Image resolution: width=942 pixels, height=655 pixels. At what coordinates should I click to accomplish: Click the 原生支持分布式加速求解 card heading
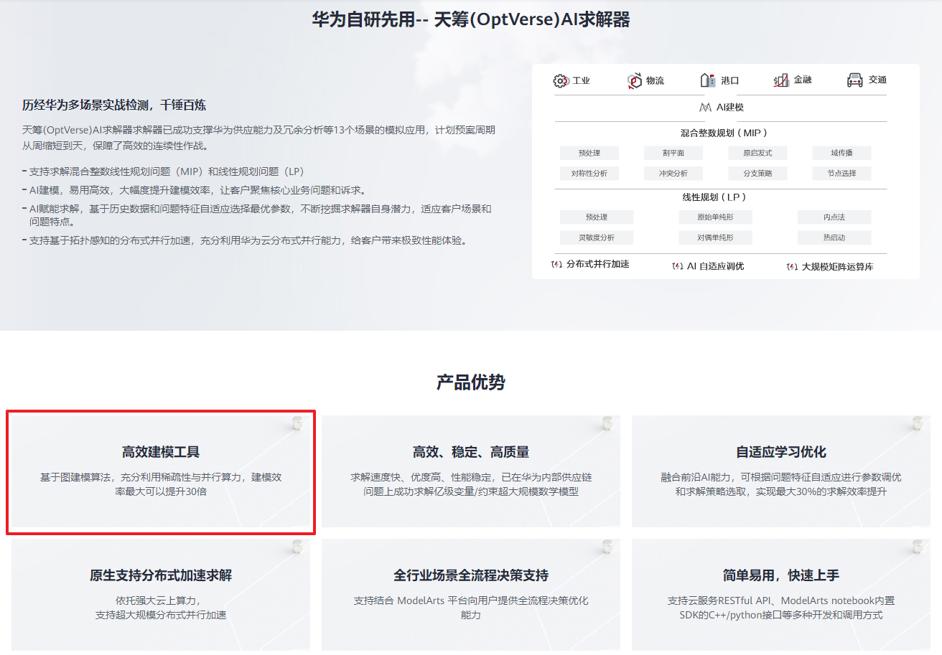pos(161,575)
